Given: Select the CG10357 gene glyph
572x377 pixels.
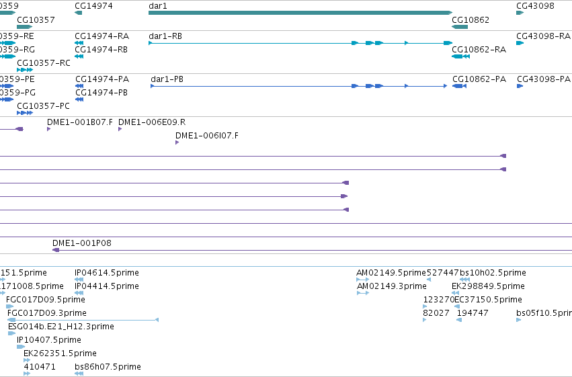Looking at the screenshot, I should tap(25, 27).
